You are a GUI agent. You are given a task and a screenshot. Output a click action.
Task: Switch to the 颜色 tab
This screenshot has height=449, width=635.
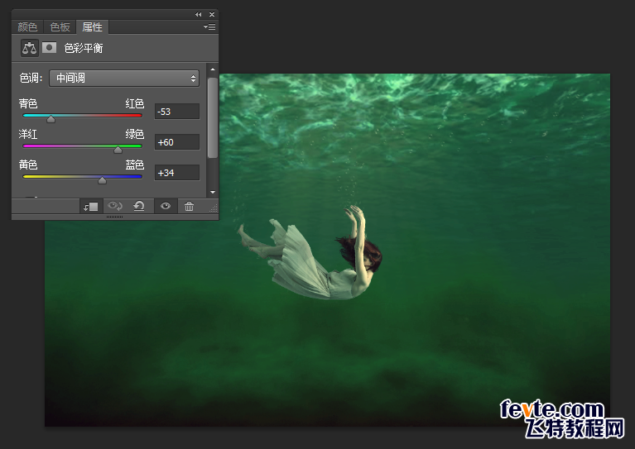tap(27, 27)
